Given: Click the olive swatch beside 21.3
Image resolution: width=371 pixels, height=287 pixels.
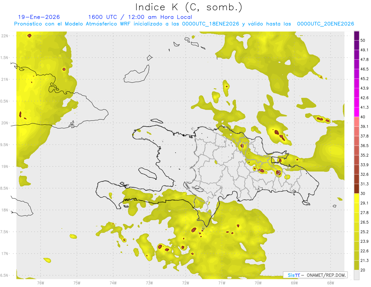Looking at the screenshot, I should [357, 255].
